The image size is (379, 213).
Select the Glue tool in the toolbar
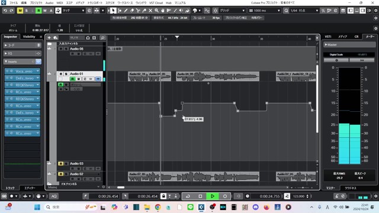(x=144, y=11)
